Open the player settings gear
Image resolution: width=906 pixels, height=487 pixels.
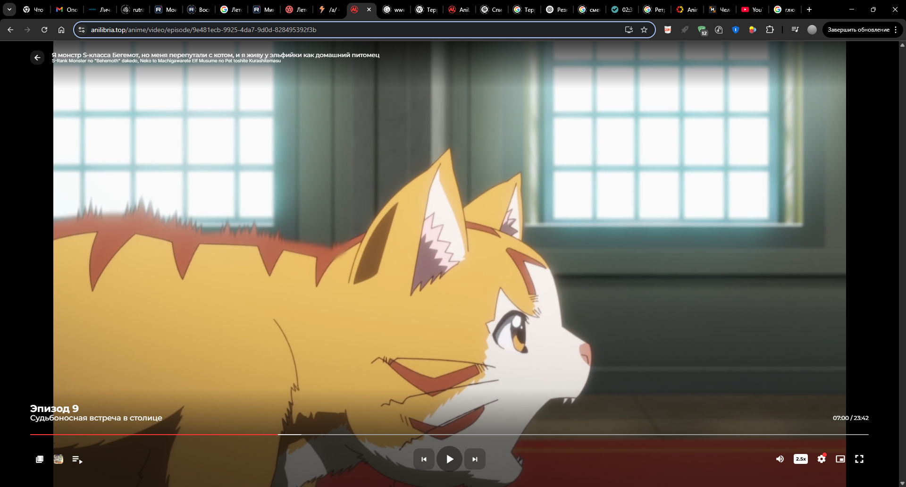[x=822, y=459]
